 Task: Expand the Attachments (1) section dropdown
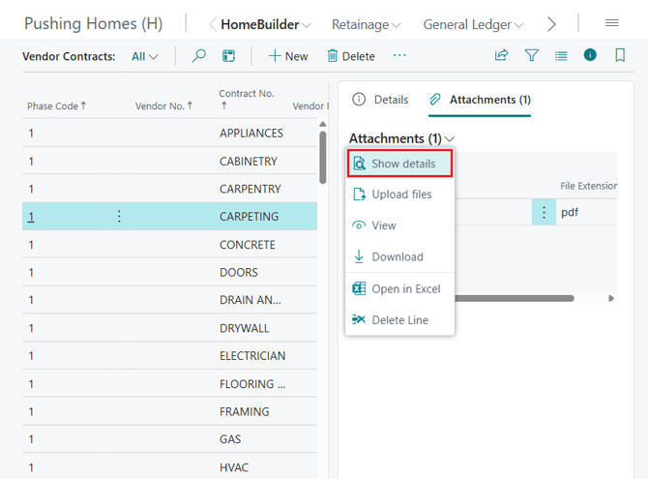401,138
